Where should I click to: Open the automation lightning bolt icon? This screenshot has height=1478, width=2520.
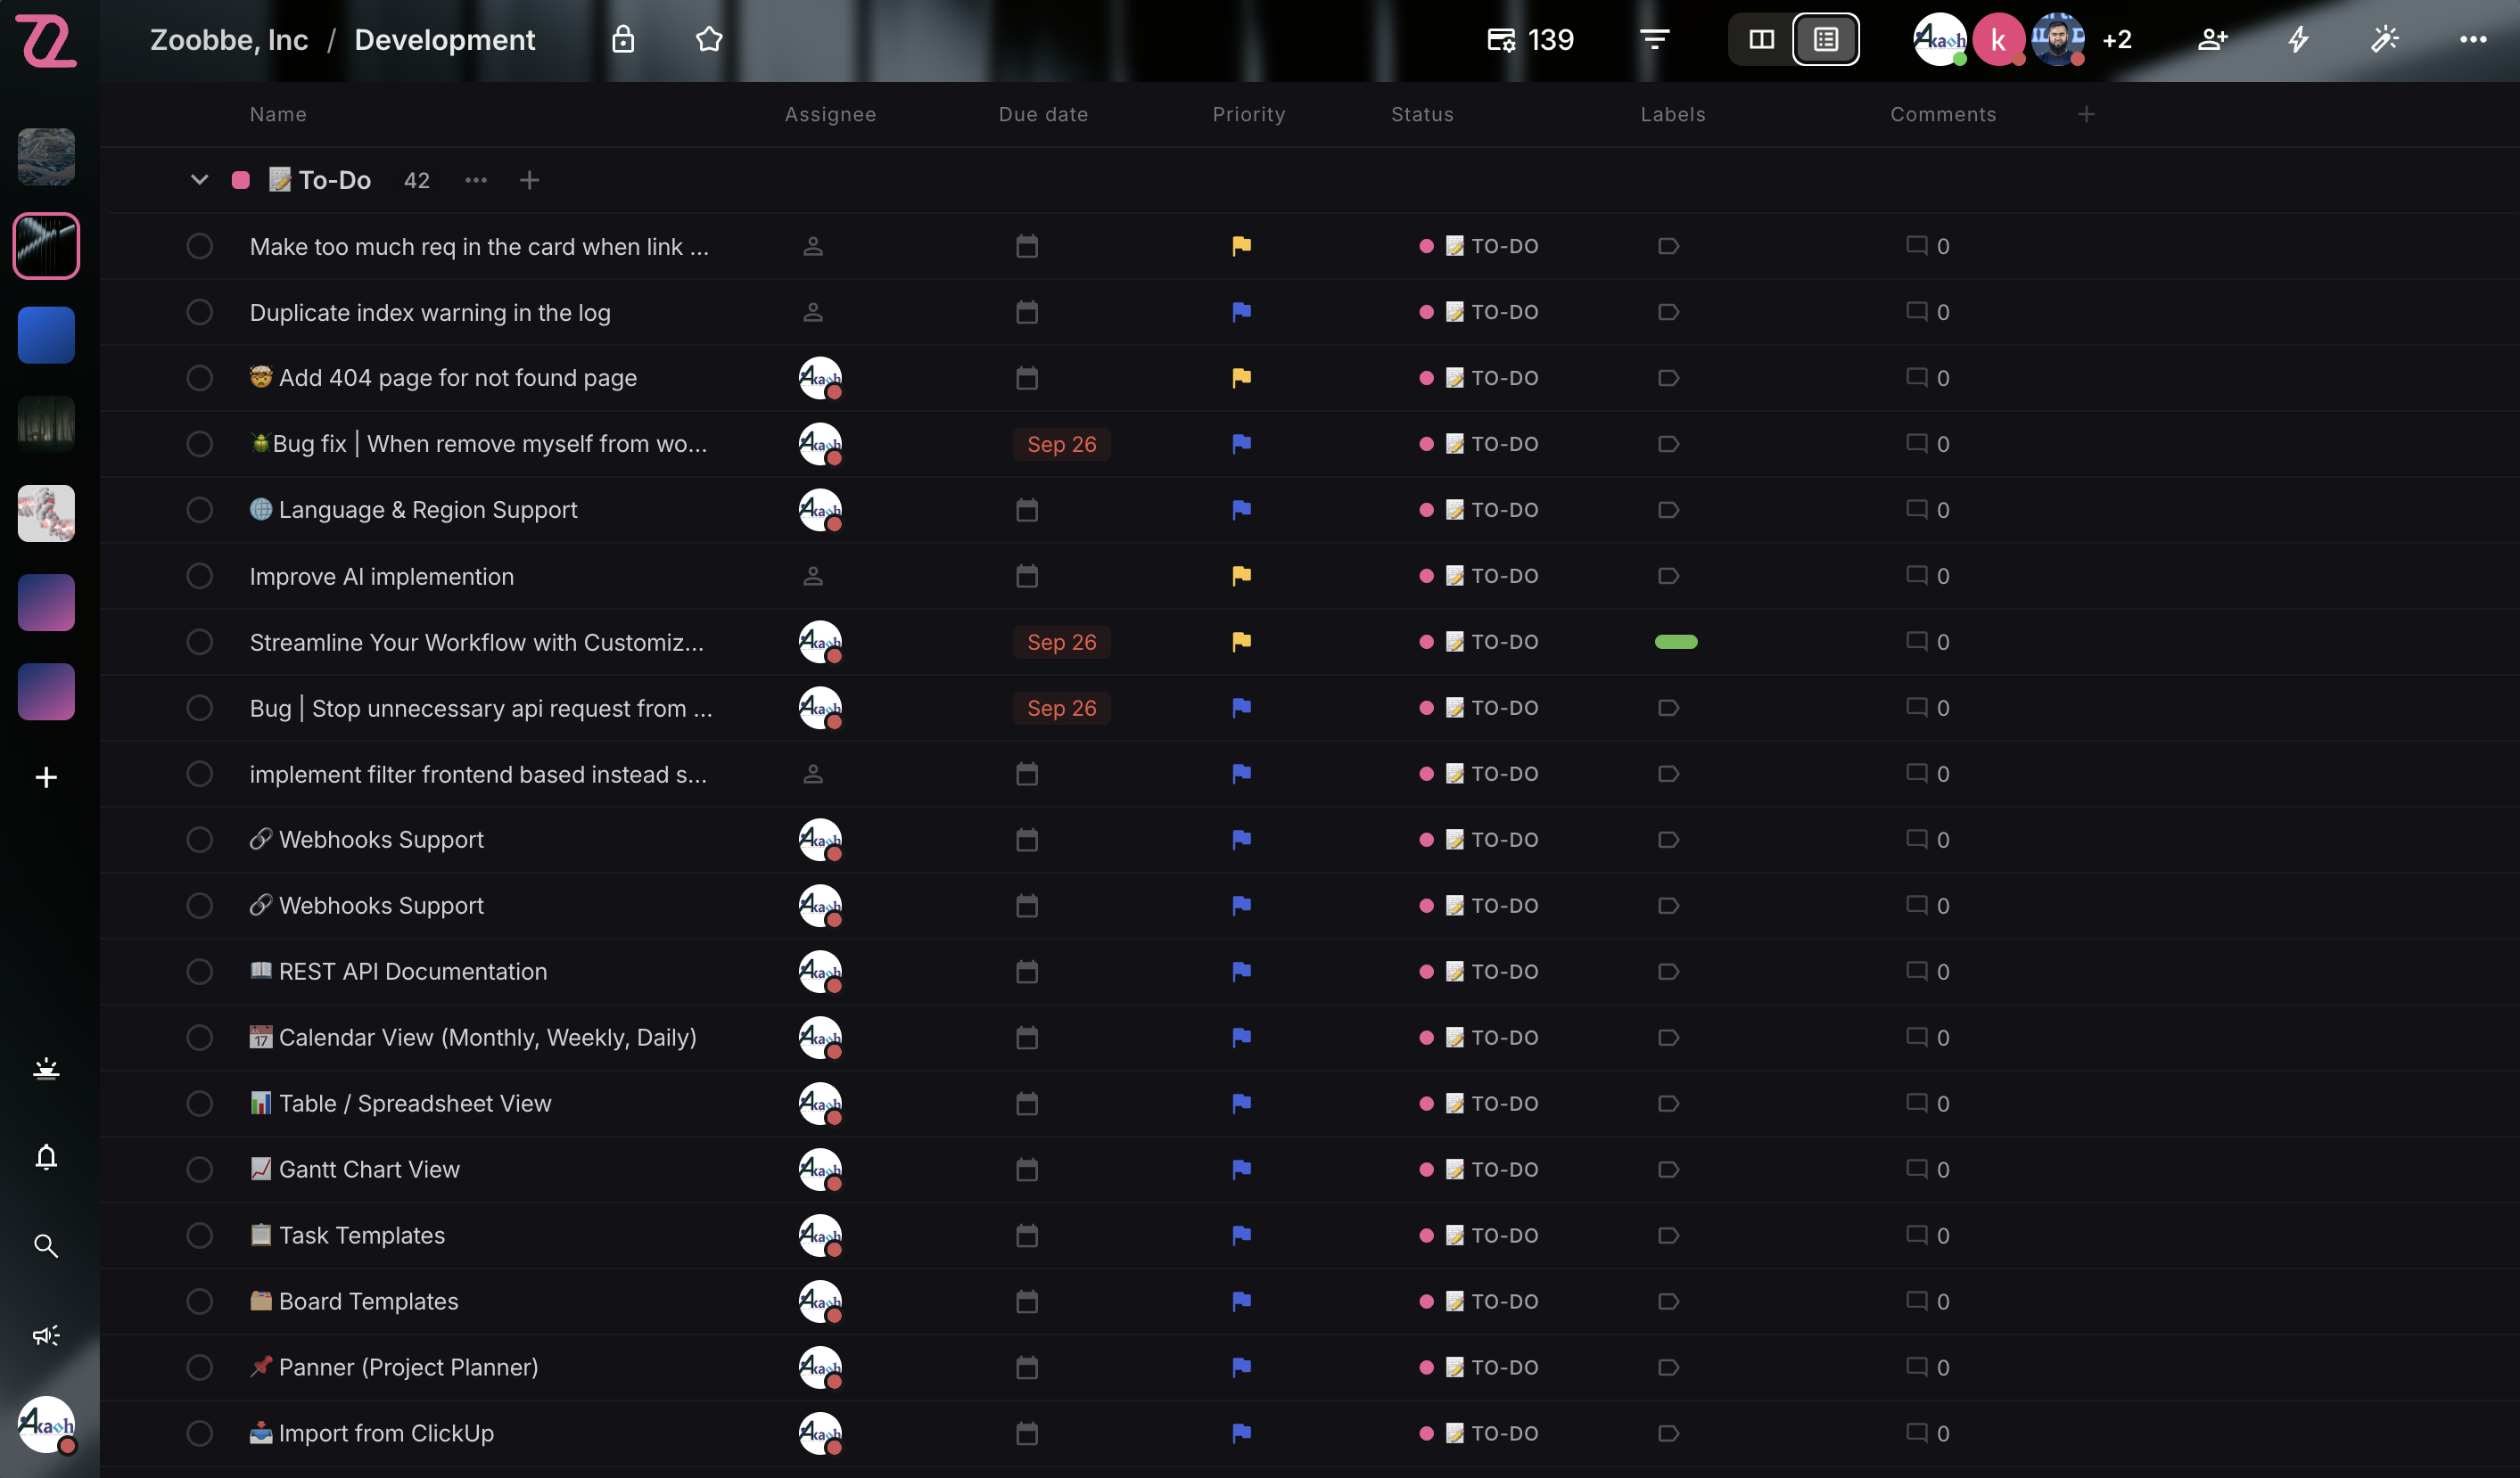click(x=2297, y=39)
